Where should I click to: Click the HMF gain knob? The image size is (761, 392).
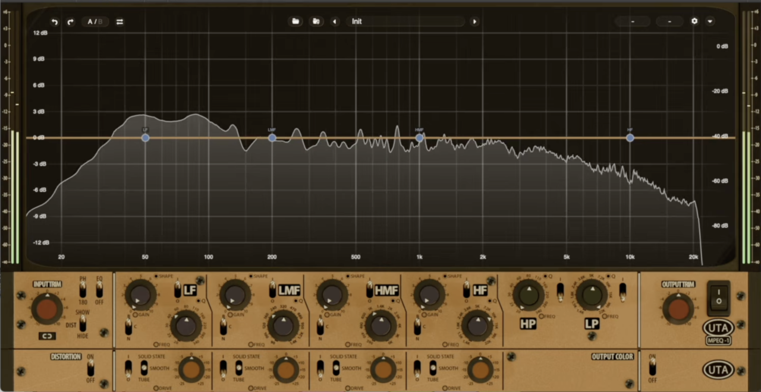click(332, 295)
